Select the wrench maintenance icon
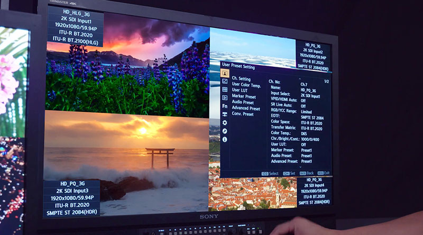Image resolution: width=423 pixels, height=235 pixels. [225, 131]
